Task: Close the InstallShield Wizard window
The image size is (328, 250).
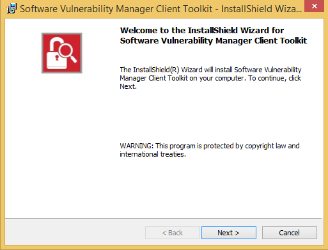Action: point(315,6)
